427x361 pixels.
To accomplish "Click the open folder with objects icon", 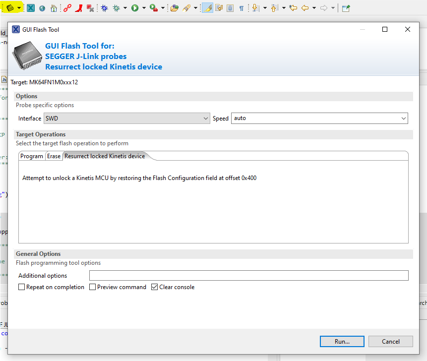I will [174, 8].
